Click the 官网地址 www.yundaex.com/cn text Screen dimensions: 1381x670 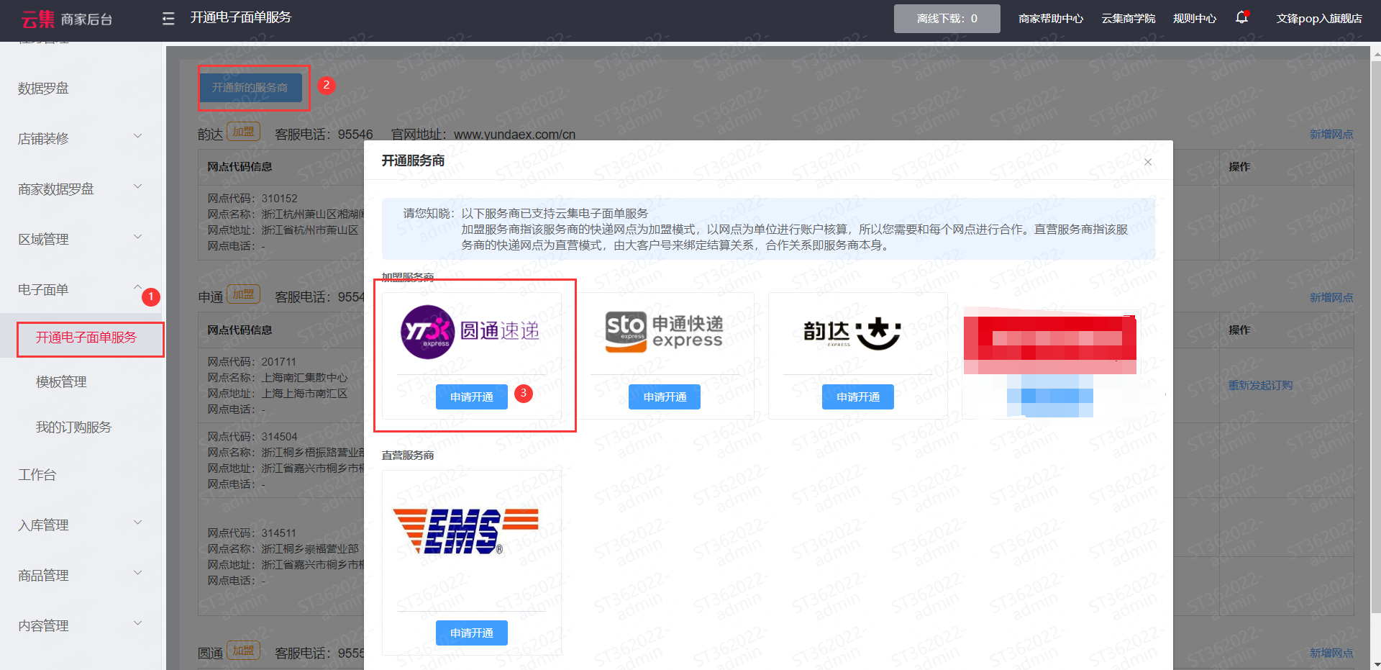[483, 135]
